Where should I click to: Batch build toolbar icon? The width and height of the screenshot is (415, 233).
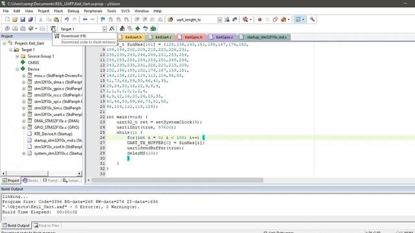click(31, 28)
